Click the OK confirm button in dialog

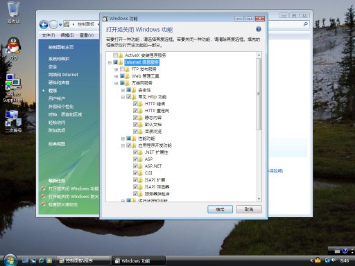click(220, 209)
